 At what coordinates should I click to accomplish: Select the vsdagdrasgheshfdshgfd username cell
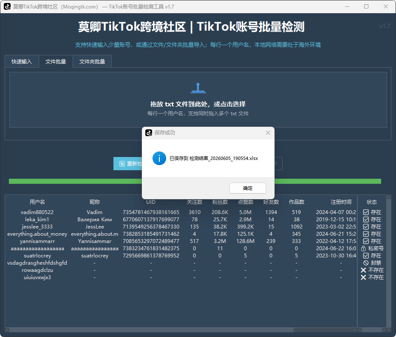pyautogui.click(x=37, y=263)
